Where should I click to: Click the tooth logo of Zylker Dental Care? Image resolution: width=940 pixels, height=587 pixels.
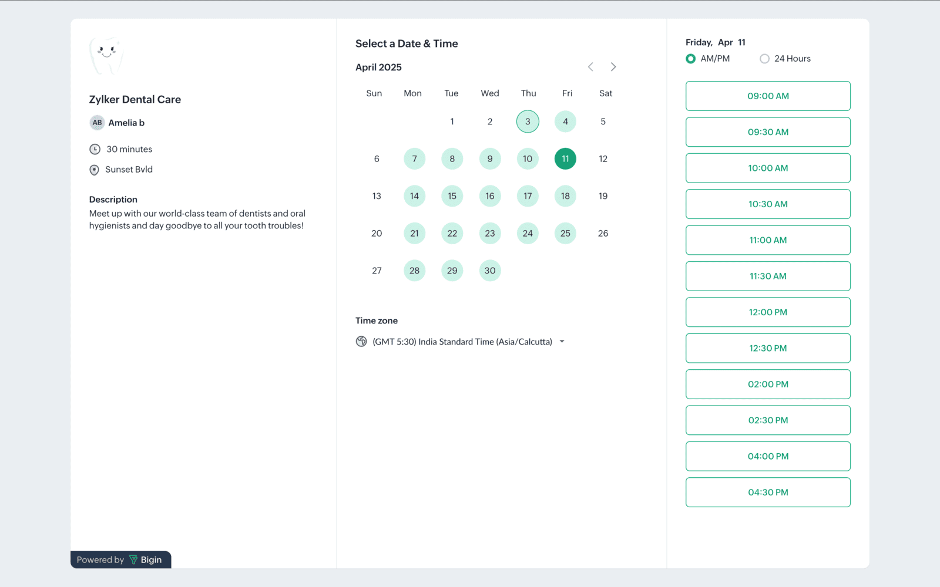point(106,56)
